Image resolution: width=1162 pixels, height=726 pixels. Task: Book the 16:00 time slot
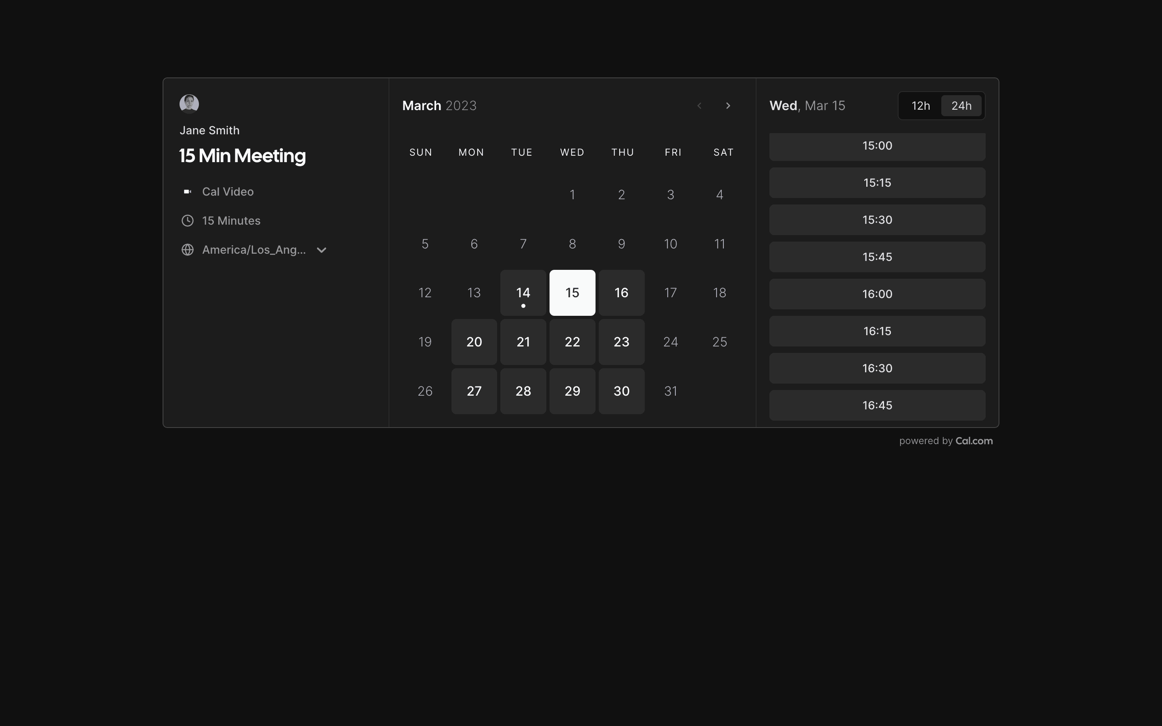877,294
